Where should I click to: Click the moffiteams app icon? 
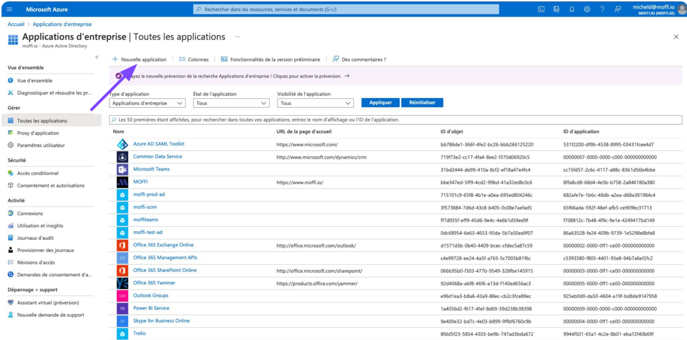pyautogui.click(x=123, y=220)
